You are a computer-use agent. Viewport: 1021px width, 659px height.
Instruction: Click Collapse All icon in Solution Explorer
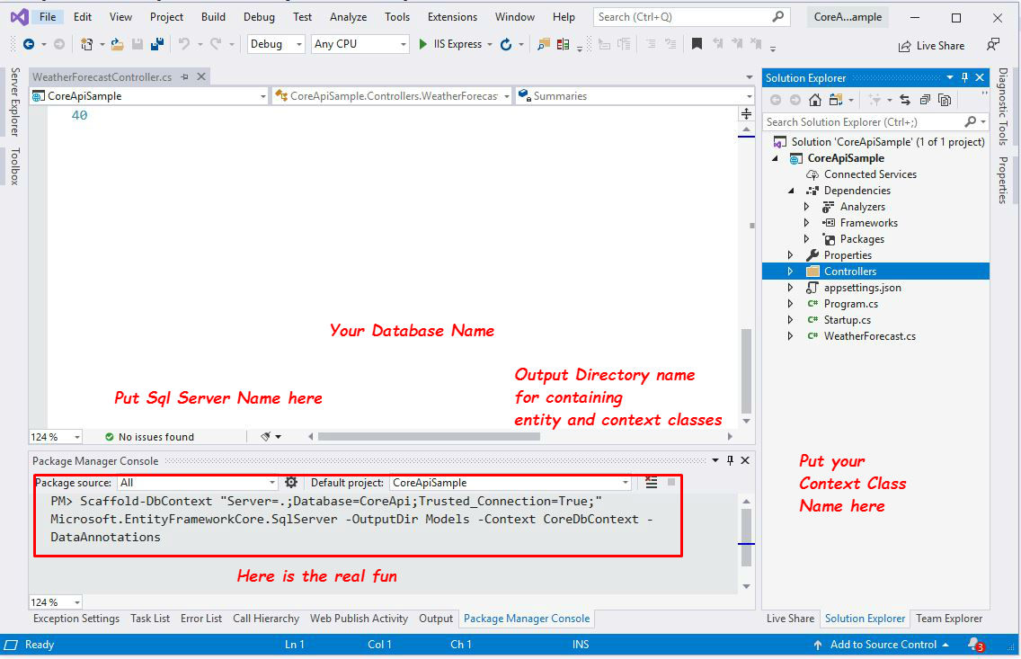[x=925, y=100]
